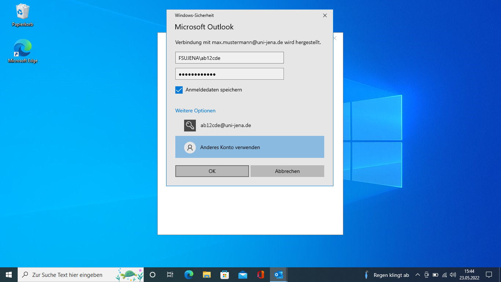Screen dimensions: 501x282
Task: Launch Edge from the taskbar
Action: coord(189,275)
